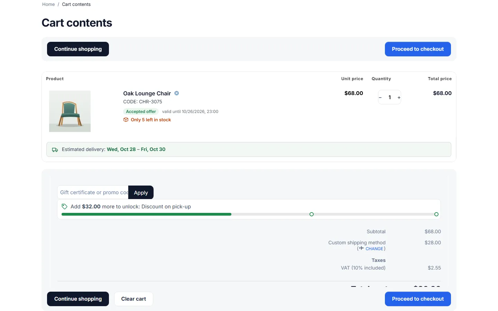Click the 'Only 5 left in stock' text
This screenshot has height=311, width=498.
pyautogui.click(x=151, y=120)
